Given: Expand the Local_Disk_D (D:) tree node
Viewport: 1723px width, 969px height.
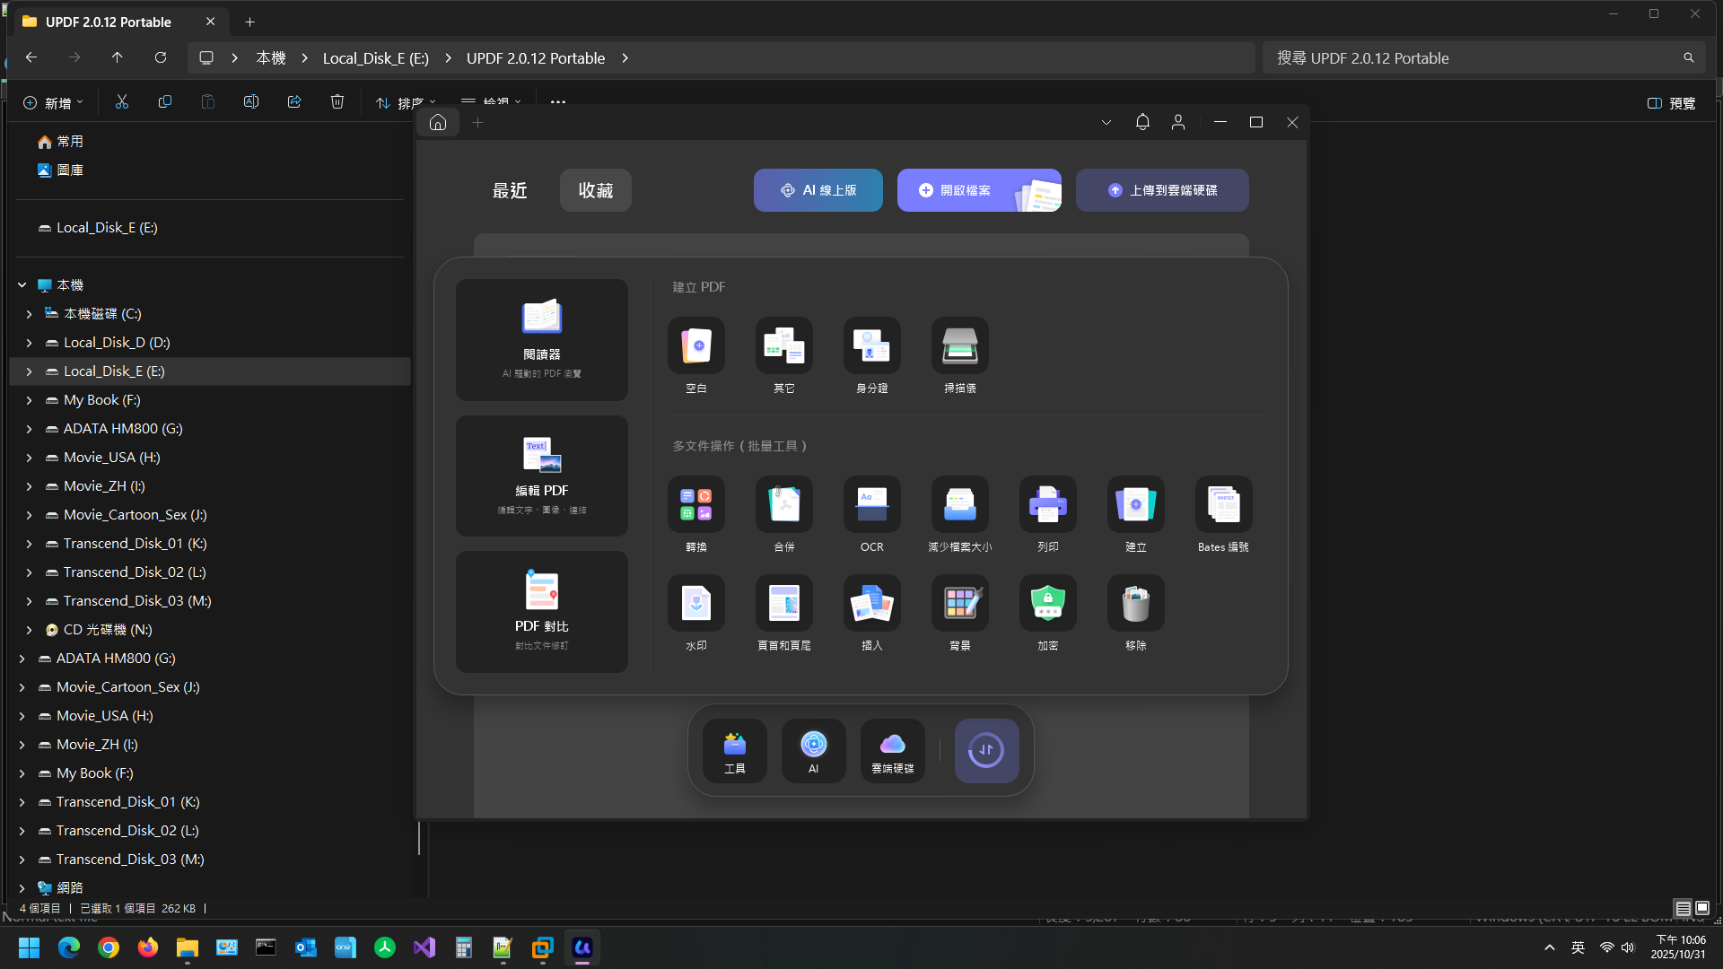Looking at the screenshot, I should point(29,343).
